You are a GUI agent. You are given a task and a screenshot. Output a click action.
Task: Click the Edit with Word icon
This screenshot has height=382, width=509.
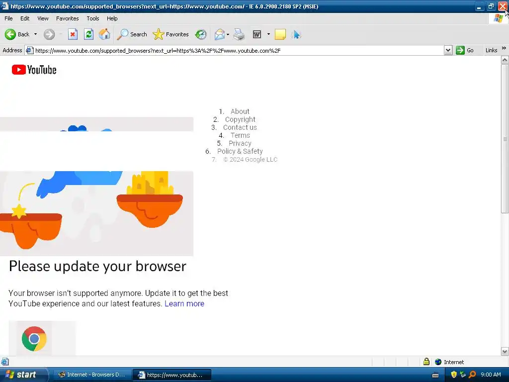pyautogui.click(x=257, y=34)
